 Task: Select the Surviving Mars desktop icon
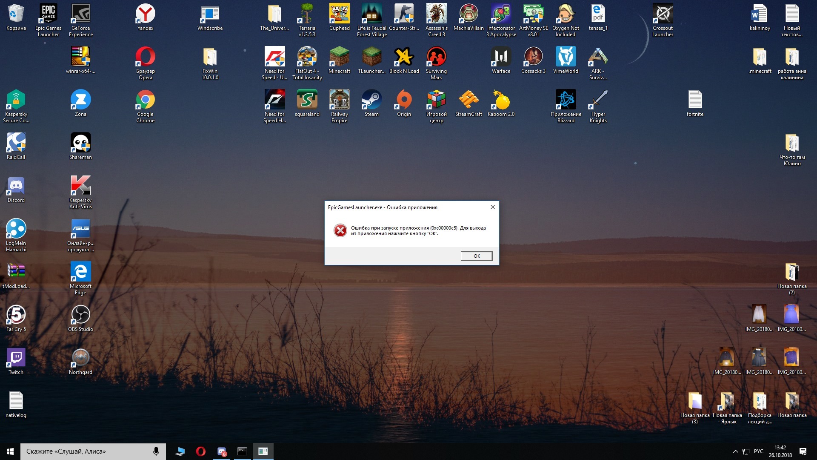tap(437, 63)
